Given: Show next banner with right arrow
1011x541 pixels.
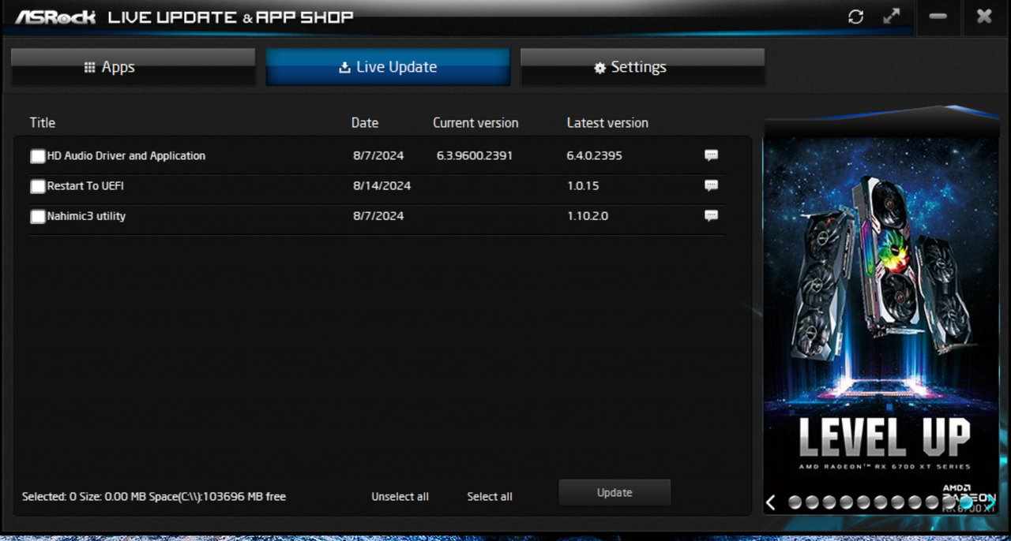Looking at the screenshot, I should click(x=990, y=500).
